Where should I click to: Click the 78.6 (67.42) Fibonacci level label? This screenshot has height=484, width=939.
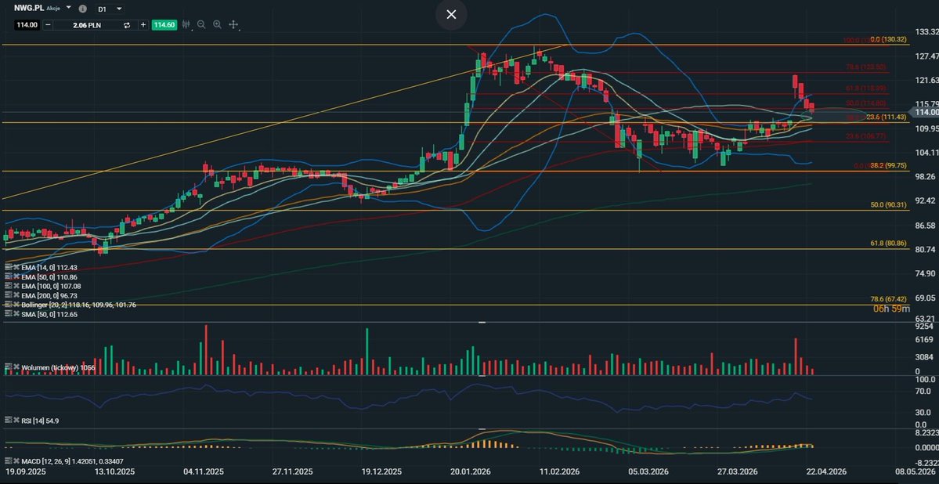click(888, 299)
